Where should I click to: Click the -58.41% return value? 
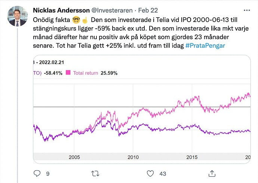(53, 73)
